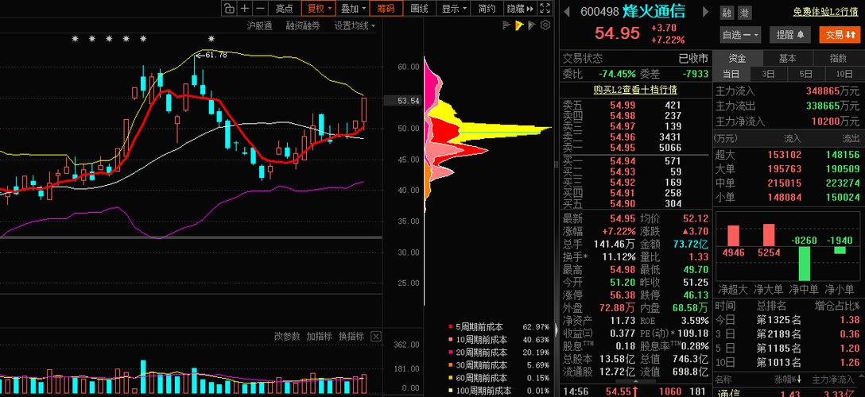Zoom in chart with the plus icon
Screen dimensions: 865x397
click(x=245, y=8)
